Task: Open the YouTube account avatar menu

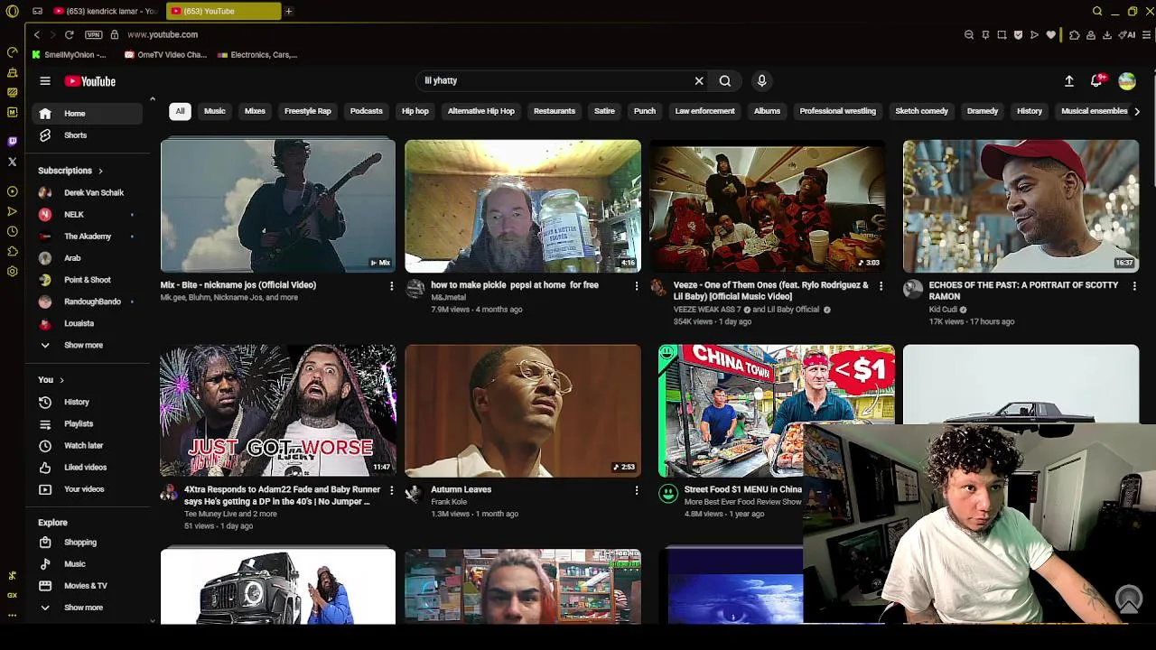Action: pyautogui.click(x=1127, y=81)
